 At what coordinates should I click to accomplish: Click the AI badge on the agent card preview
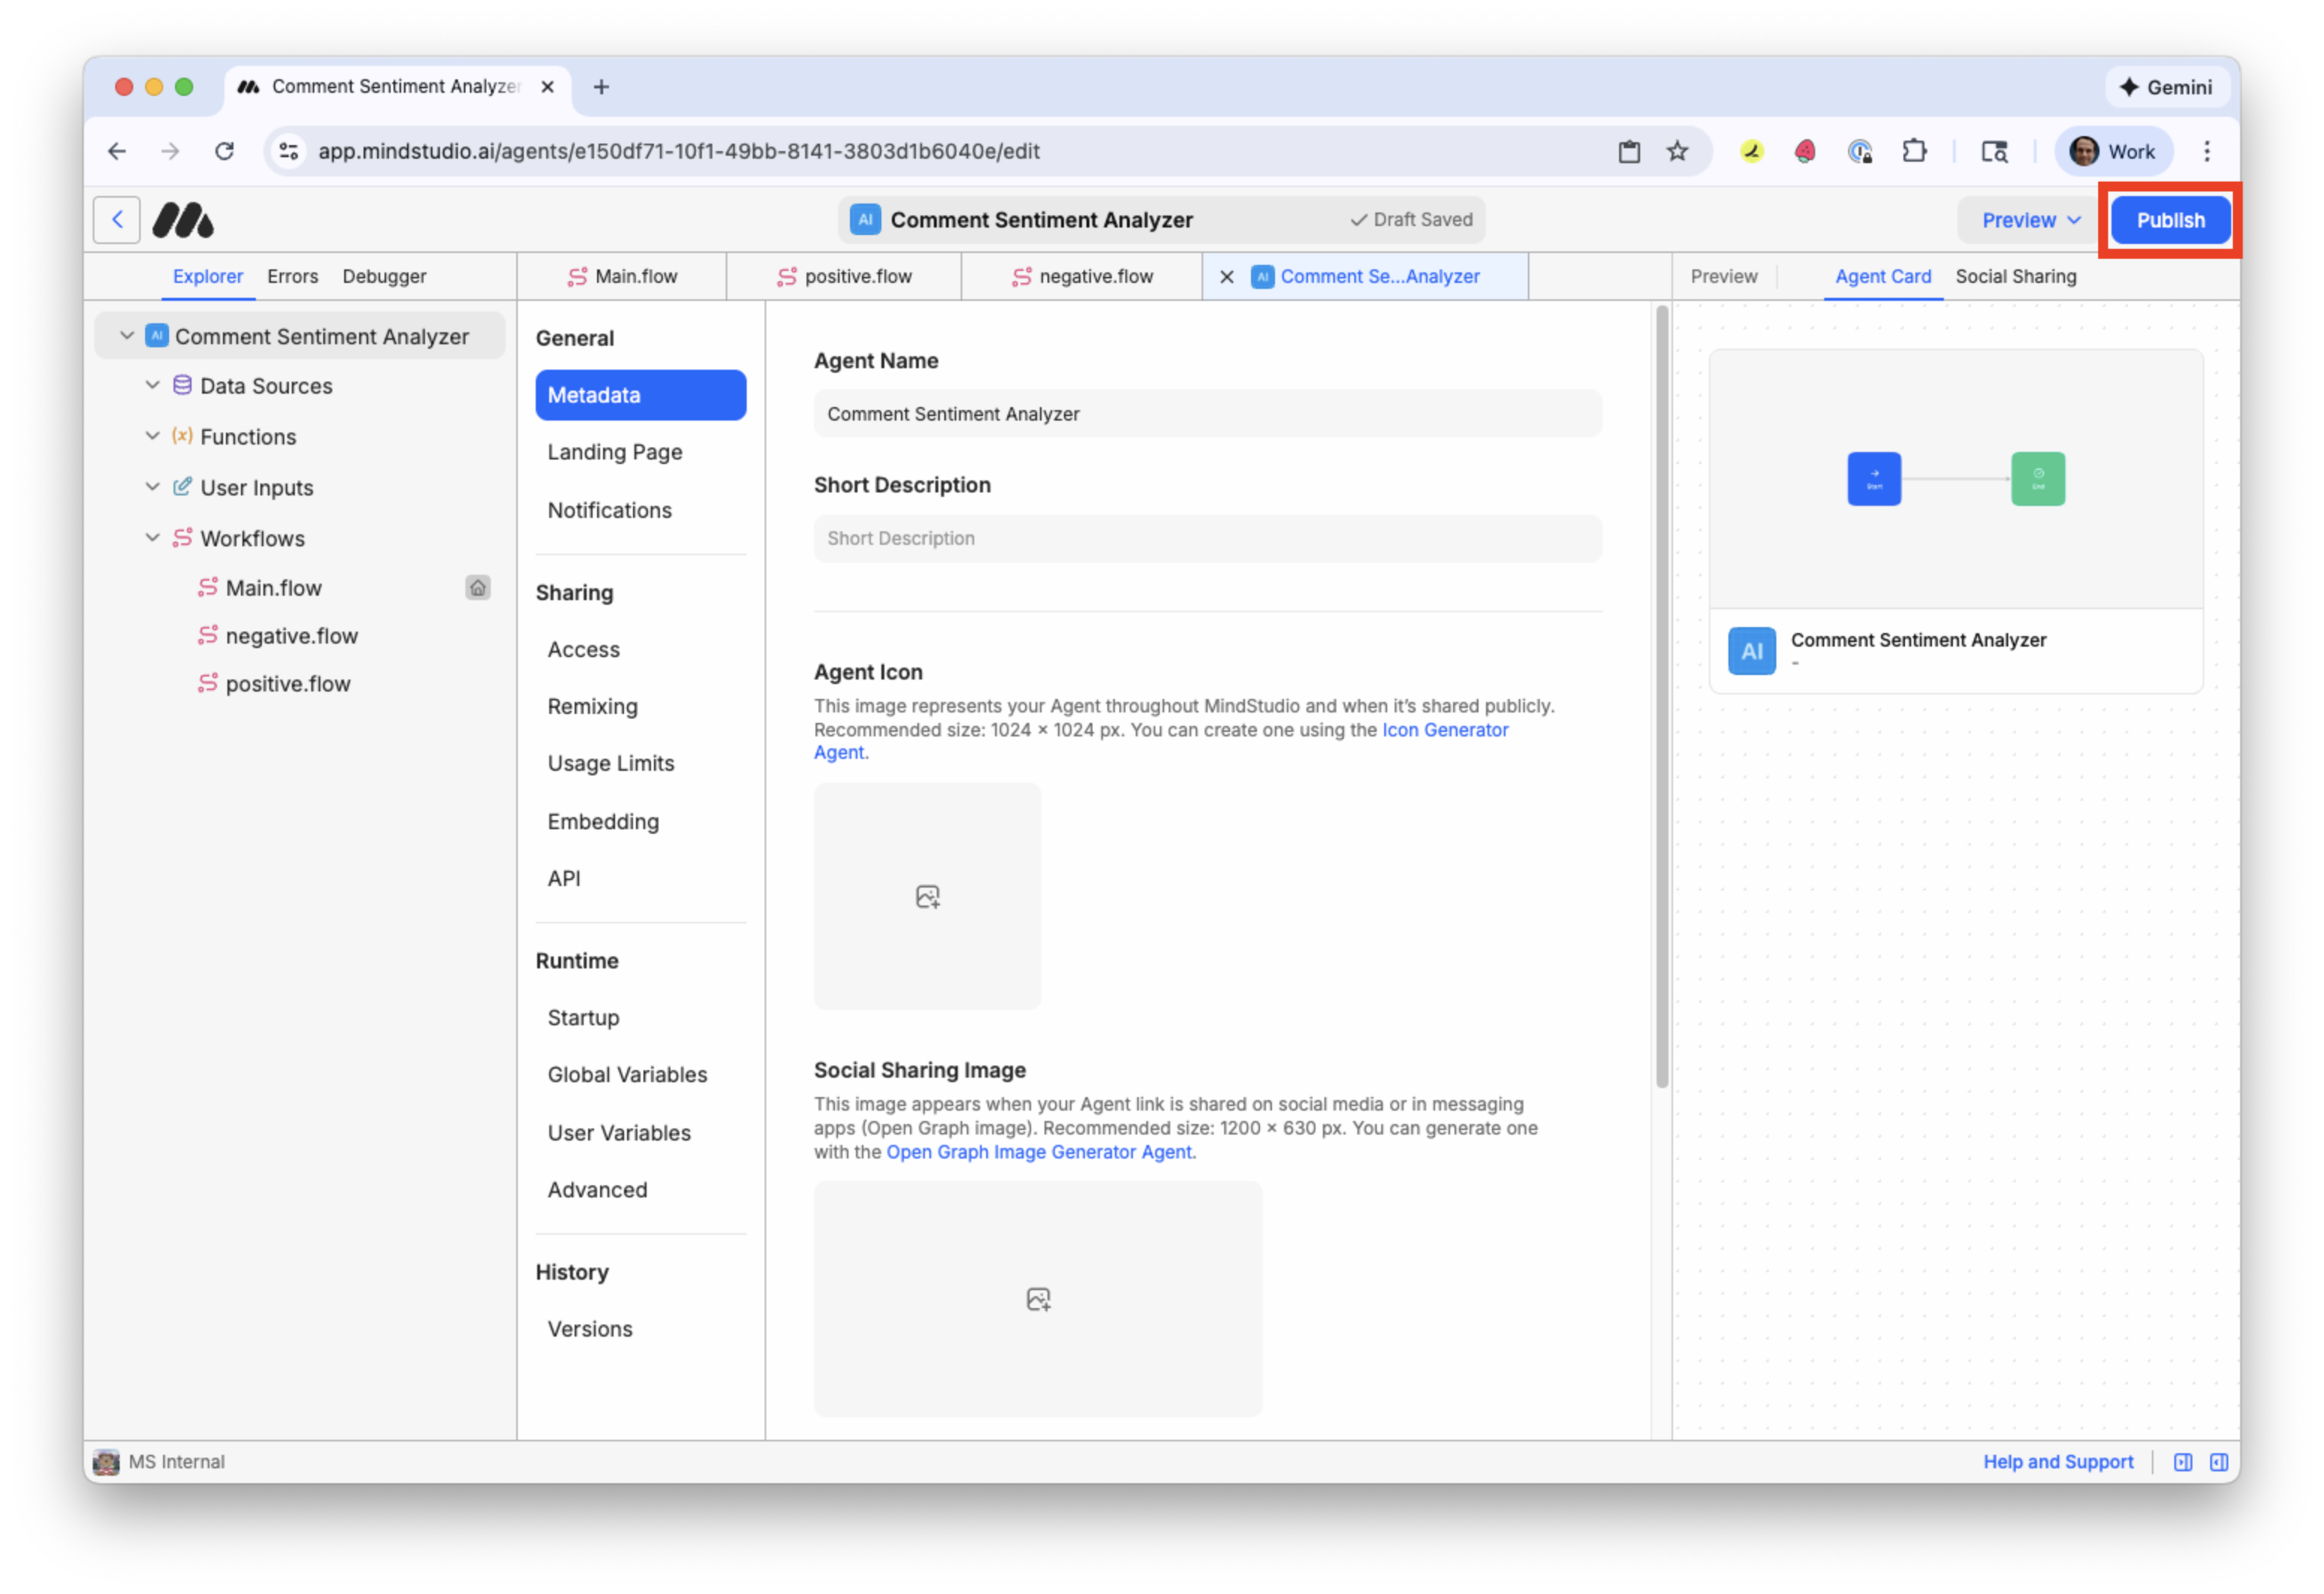(1751, 650)
